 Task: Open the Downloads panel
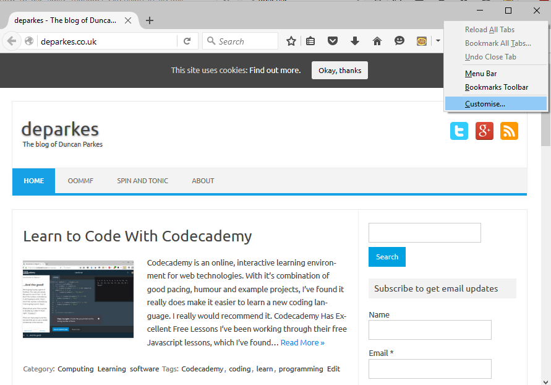click(x=354, y=41)
